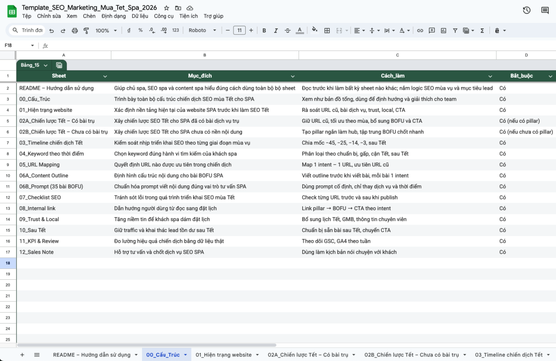Image resolution: width=556 pixels, height=361 pixels.
Task: Open filter dropdown on Mục_đích header
Action: [x=293, y=76]
